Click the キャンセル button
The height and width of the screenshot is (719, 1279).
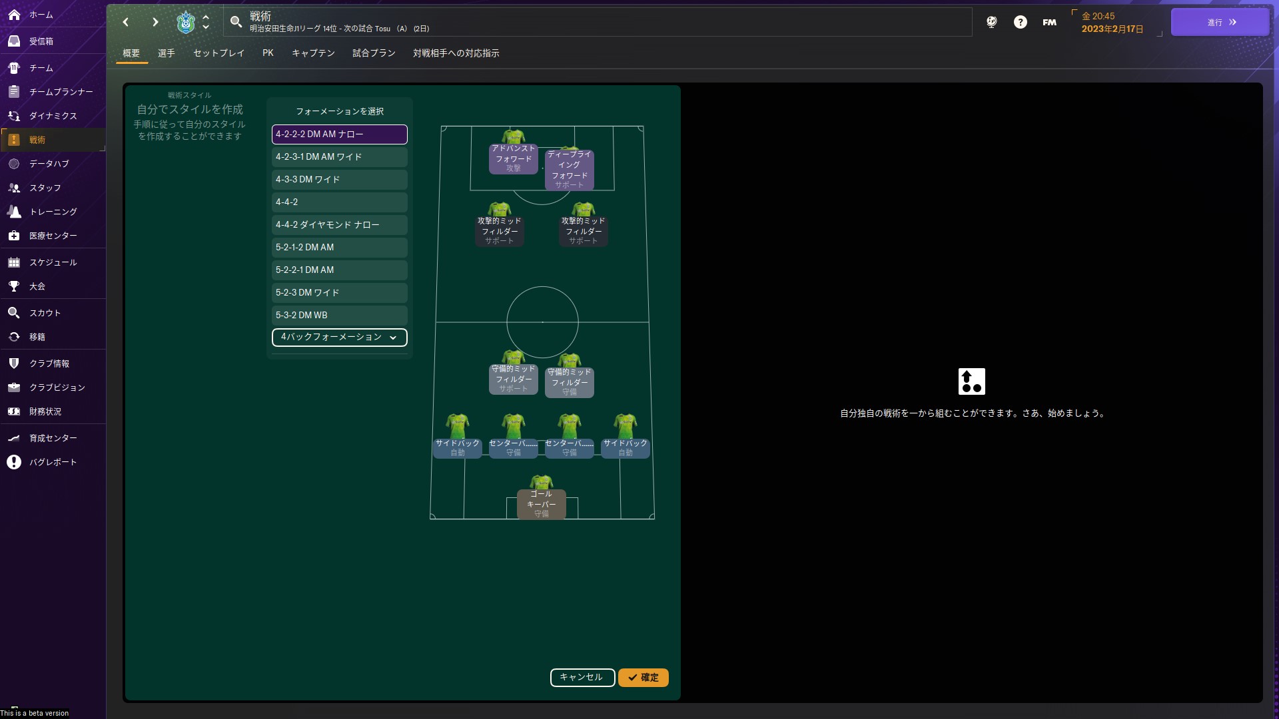click(x=582, y=677)
